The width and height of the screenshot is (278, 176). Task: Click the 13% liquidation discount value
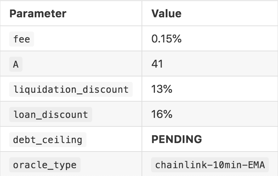(x=162, y=89)
